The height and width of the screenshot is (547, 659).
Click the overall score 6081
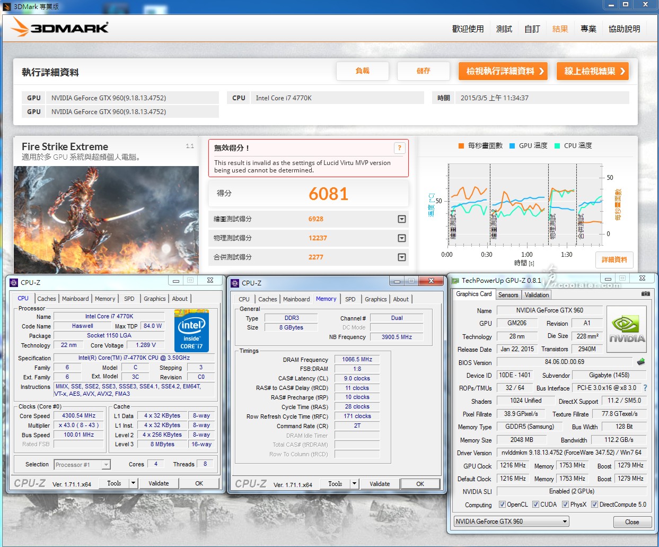(x=329, y=194)
